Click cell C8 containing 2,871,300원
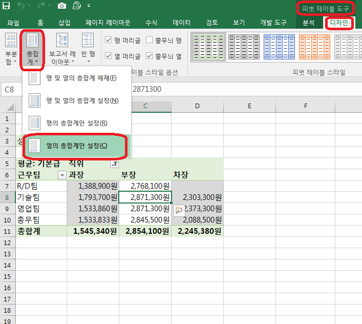The height and width of the screenshot is (324, 362). coord(145,197)
